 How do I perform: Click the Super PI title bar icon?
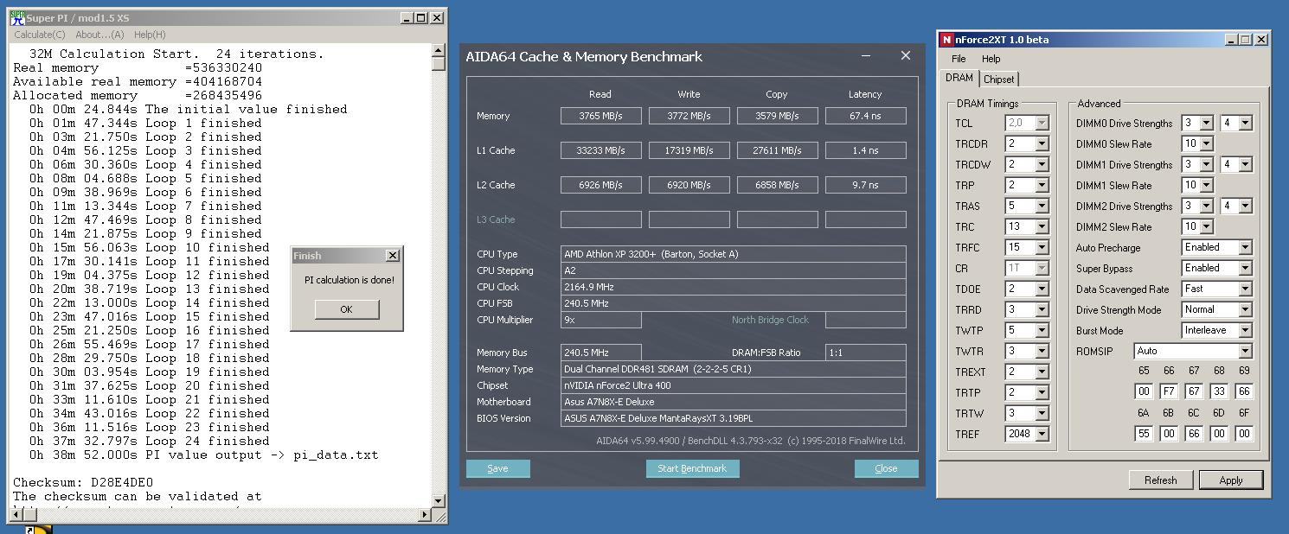tap(17, 17)
